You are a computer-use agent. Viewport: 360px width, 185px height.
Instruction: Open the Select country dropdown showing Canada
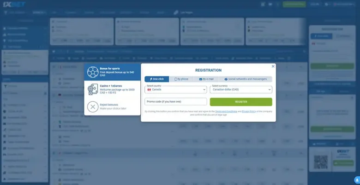click(176, 90)
